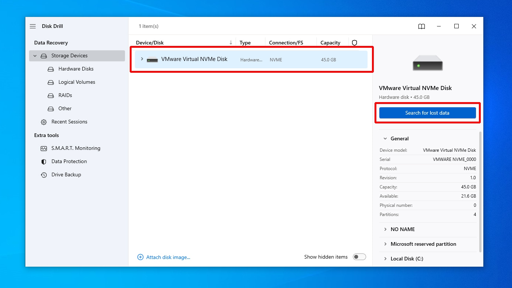Close the Disk Drill window
Screen dimensions: 512x288
coord(474,26)
